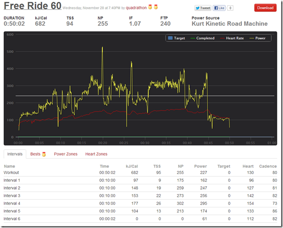Switch to the Power Zones tab

coord(66,154)
